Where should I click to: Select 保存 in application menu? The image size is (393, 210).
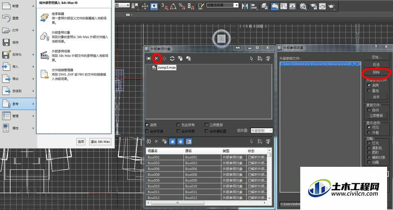point(18,42)
